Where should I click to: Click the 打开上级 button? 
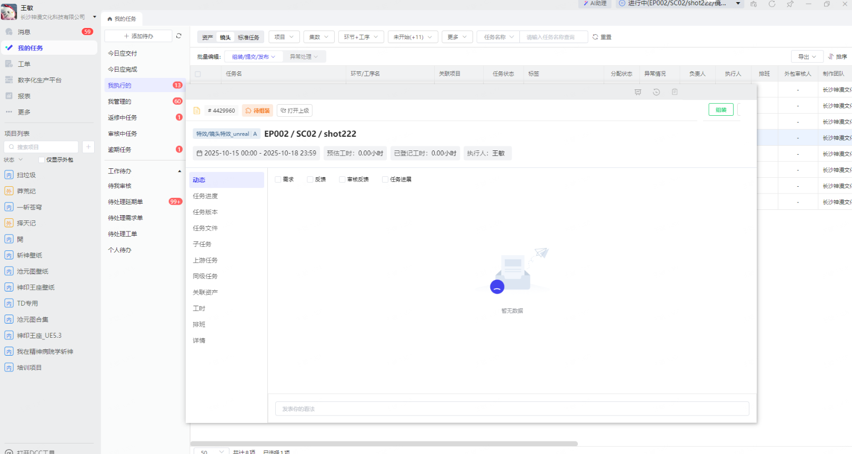pyautogui.click(x=295, y=110)
